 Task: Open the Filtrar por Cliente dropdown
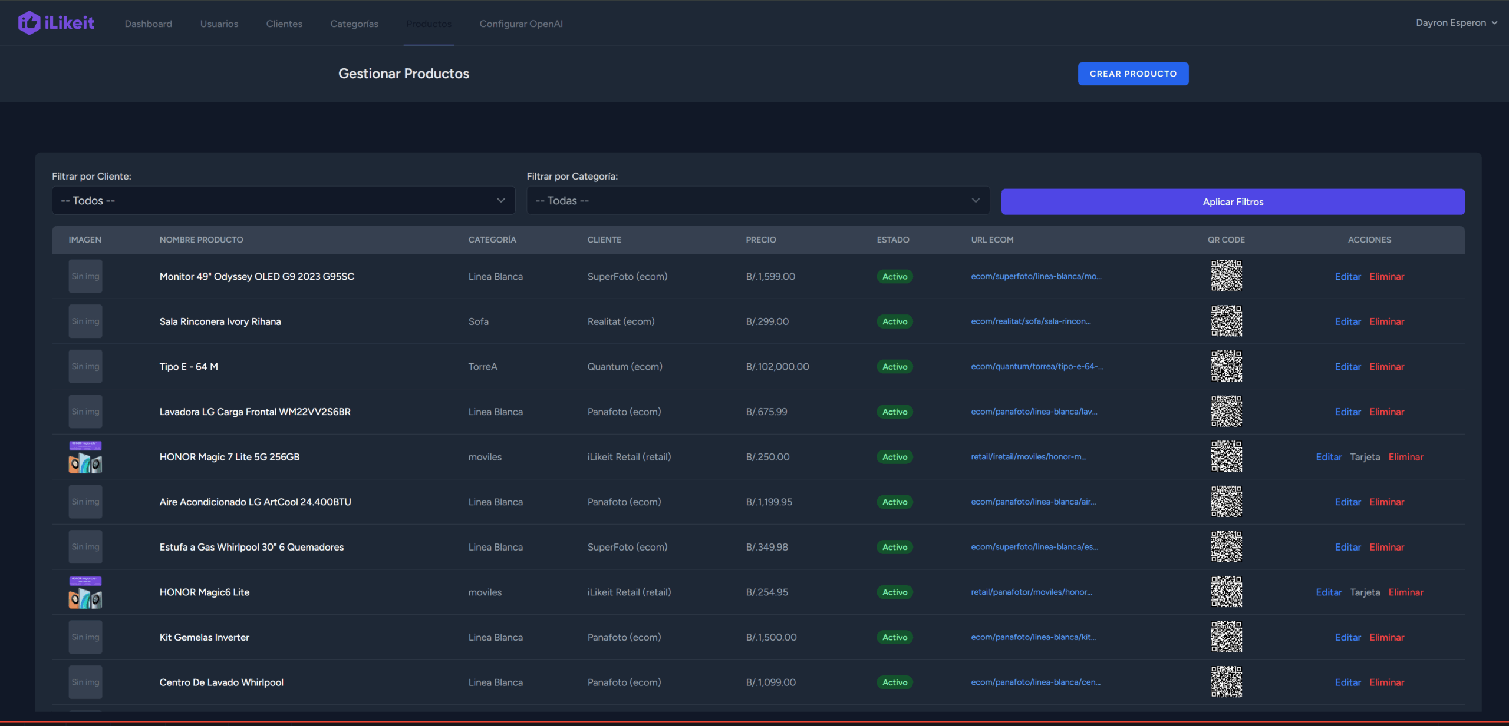point(284,201)
